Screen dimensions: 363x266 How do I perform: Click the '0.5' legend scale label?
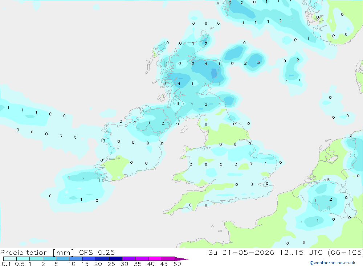20,264
